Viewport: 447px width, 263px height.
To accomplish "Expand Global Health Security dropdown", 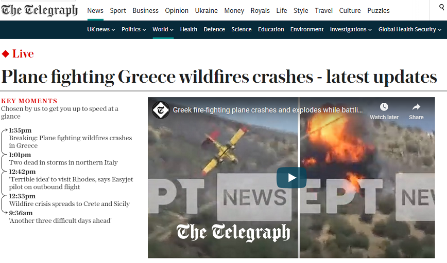I will point(410,29).
